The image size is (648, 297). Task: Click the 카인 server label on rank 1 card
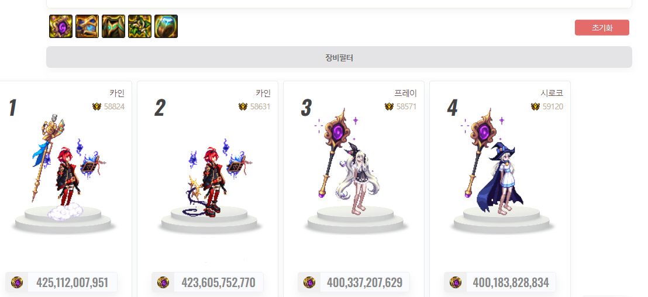(x=117, y=94)
